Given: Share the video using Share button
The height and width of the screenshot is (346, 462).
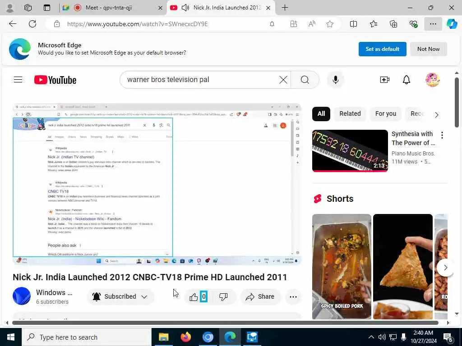Looking at the screenshot, I should (260, 296).
